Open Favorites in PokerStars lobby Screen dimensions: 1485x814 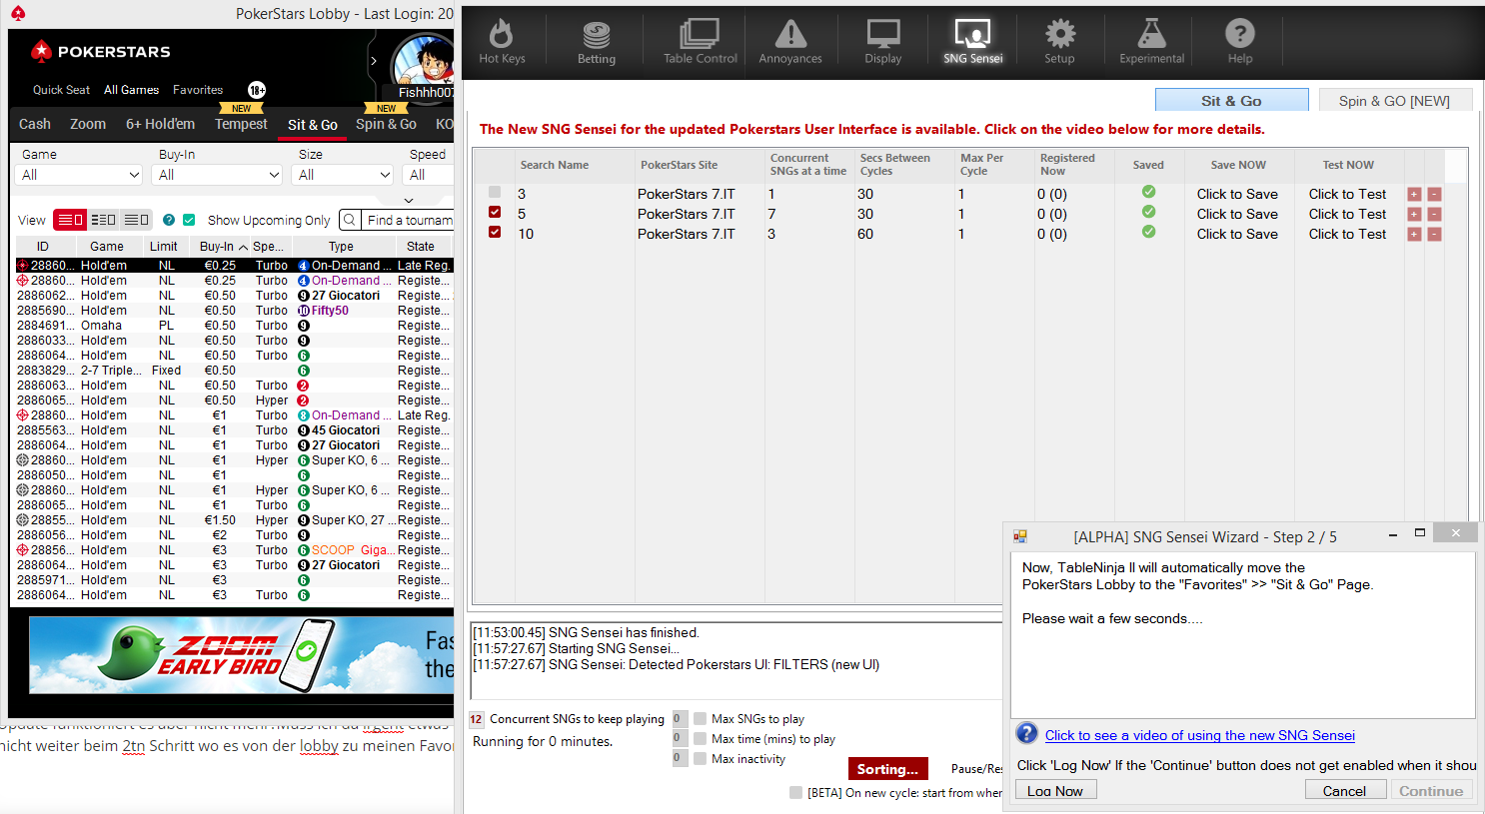(198, 90)
